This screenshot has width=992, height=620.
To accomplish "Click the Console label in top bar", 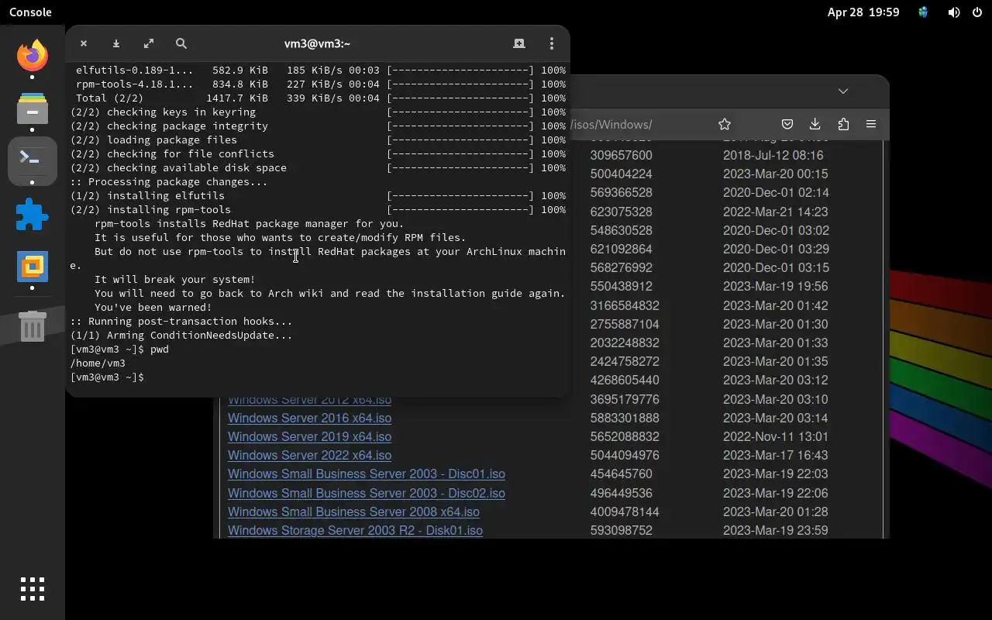I will pos(30,12).
